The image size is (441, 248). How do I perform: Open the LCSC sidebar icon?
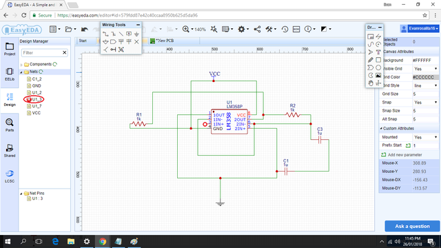pyautogui.click(x=10, y=176)
